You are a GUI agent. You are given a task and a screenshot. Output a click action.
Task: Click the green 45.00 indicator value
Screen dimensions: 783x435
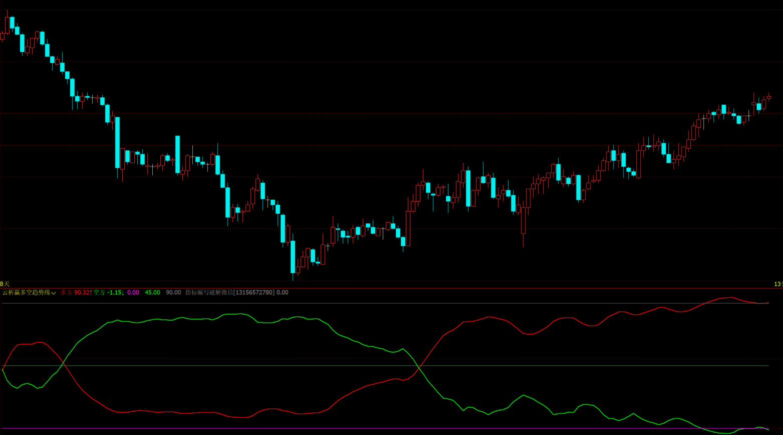152,292
